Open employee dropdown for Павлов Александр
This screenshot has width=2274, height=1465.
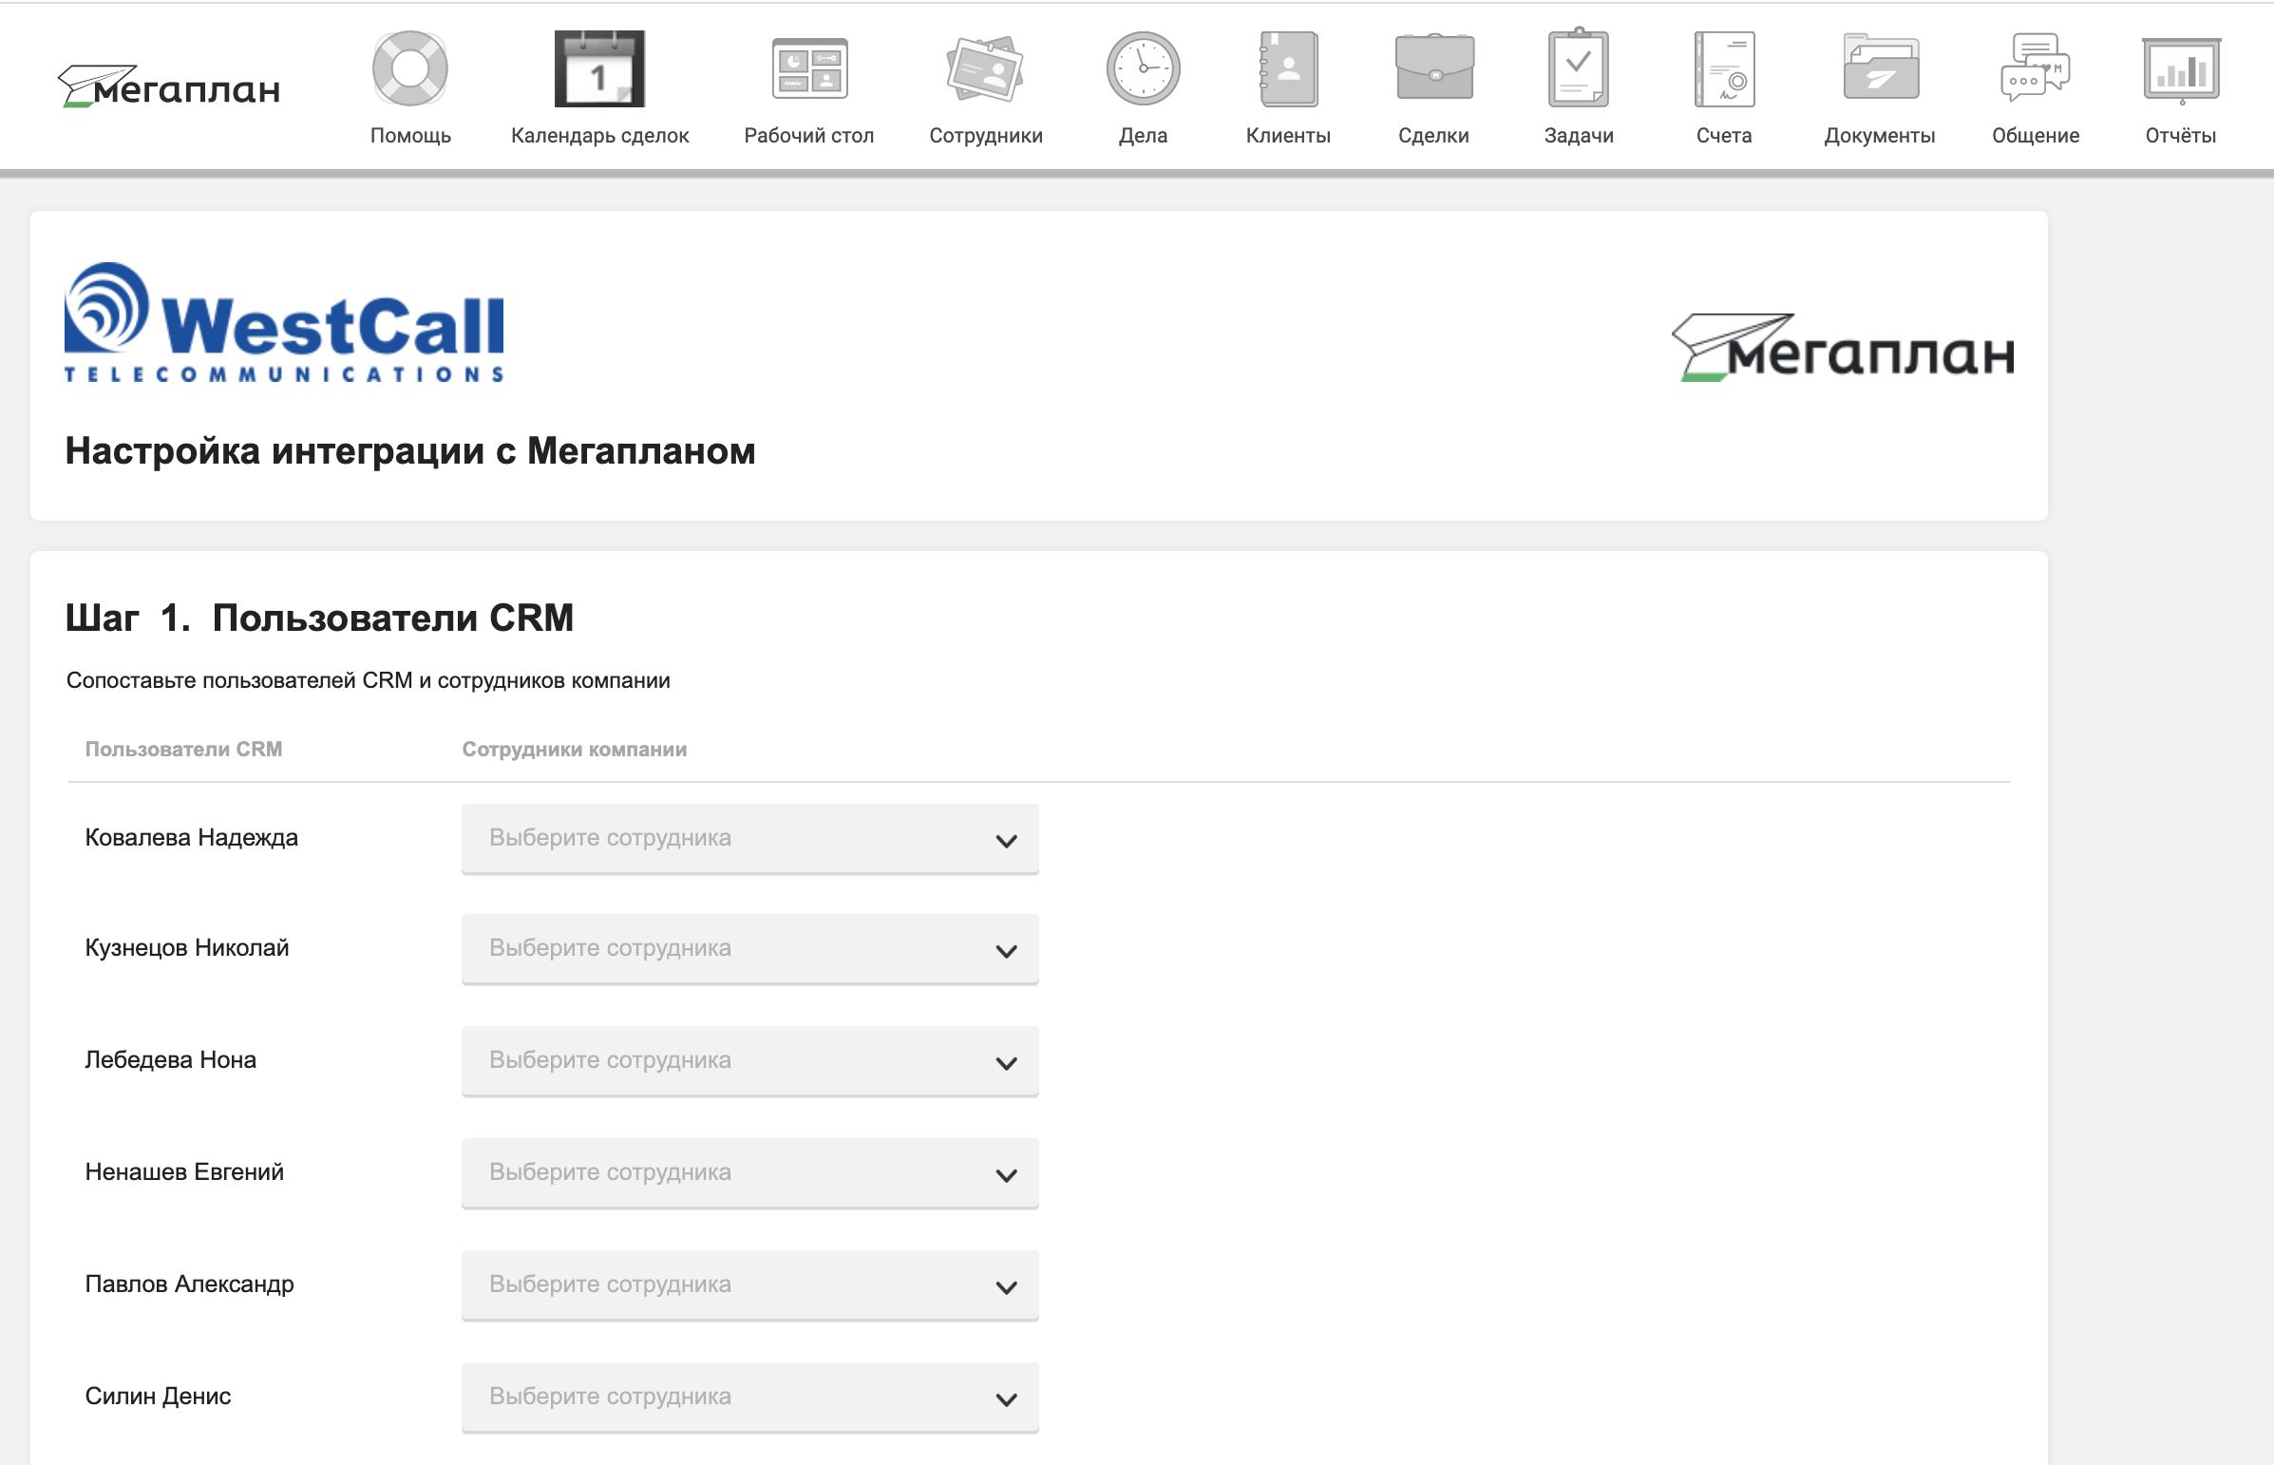click(749, 1285)
